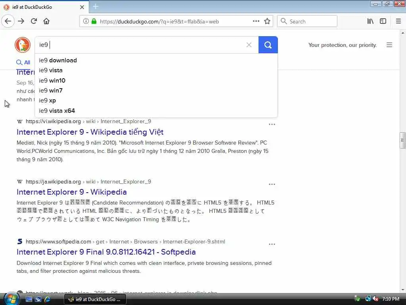Reload the current page
The height and width of the screenshot is (305, 406).
[x=34, y=21]
